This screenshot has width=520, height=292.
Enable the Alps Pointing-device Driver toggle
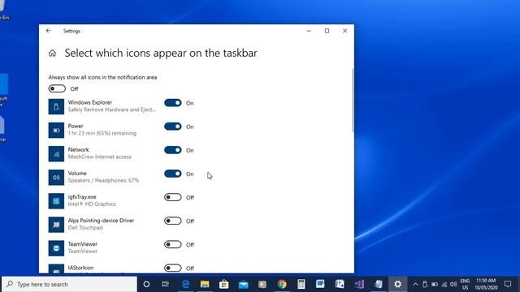point(173,221)
